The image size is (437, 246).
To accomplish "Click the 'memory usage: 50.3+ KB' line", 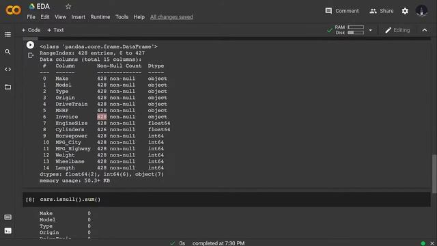I will pos(74,180).
